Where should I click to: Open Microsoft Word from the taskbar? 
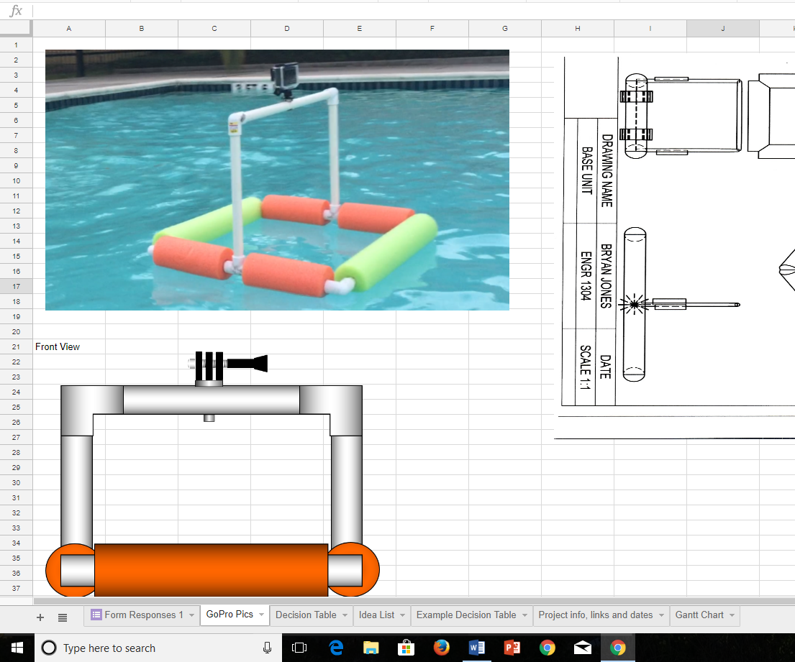point(476,648)
